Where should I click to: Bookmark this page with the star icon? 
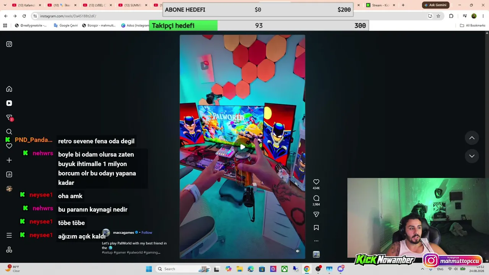(x=438, y=16)
